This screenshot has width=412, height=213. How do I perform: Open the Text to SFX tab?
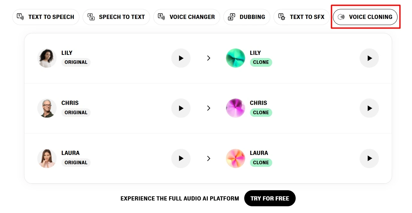point(301,17)
